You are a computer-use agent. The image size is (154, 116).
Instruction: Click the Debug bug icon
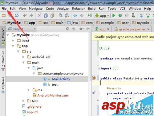(x=120, y=15)
